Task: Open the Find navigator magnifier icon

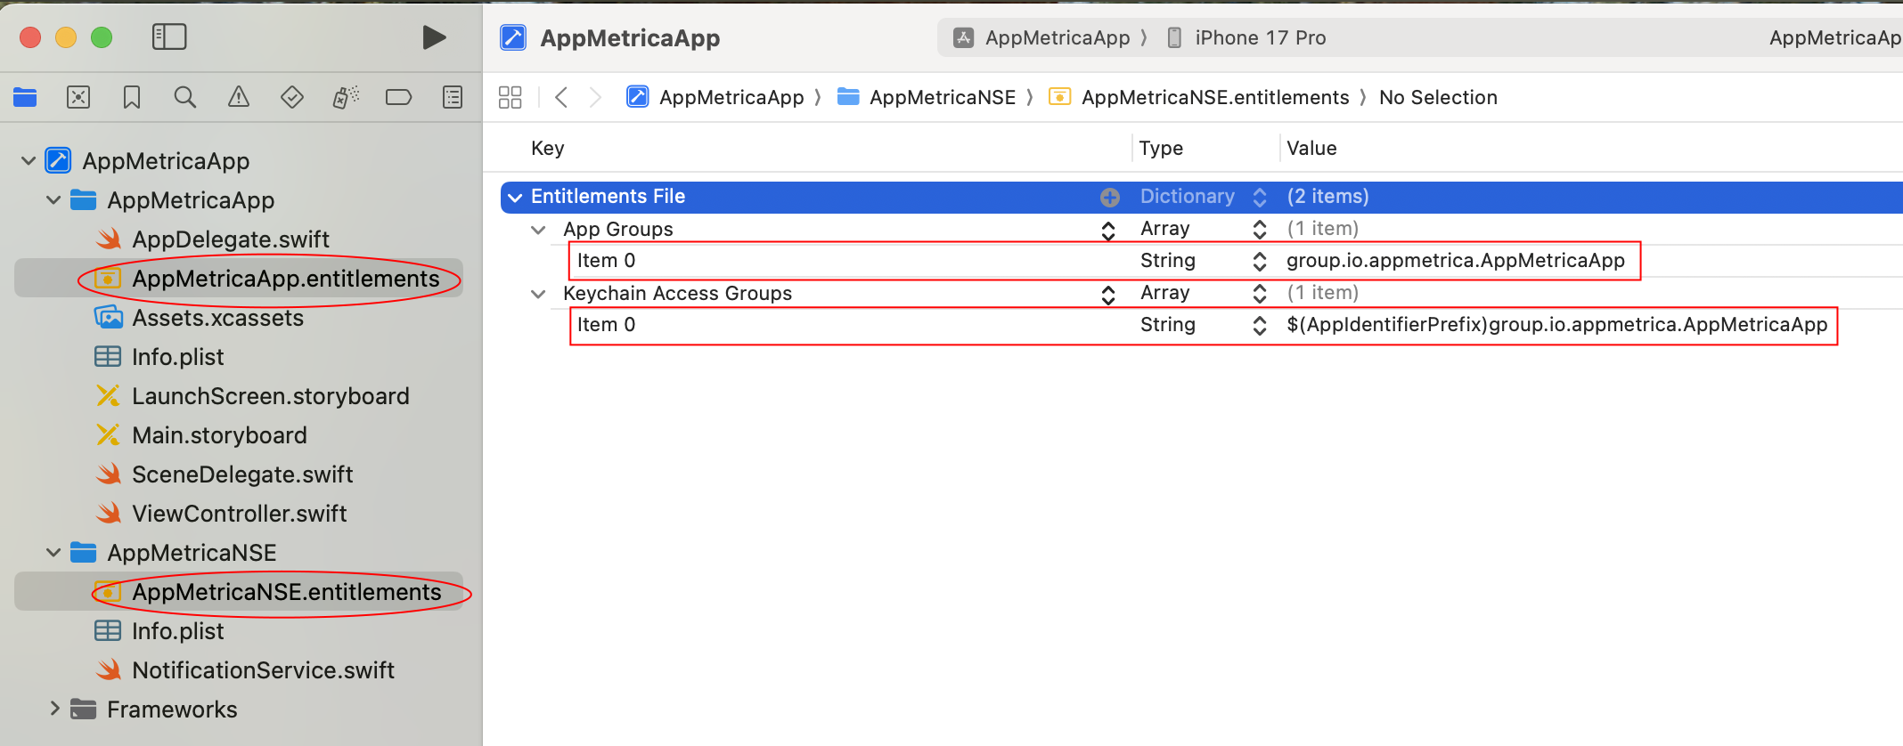Action: coord(185,97)
